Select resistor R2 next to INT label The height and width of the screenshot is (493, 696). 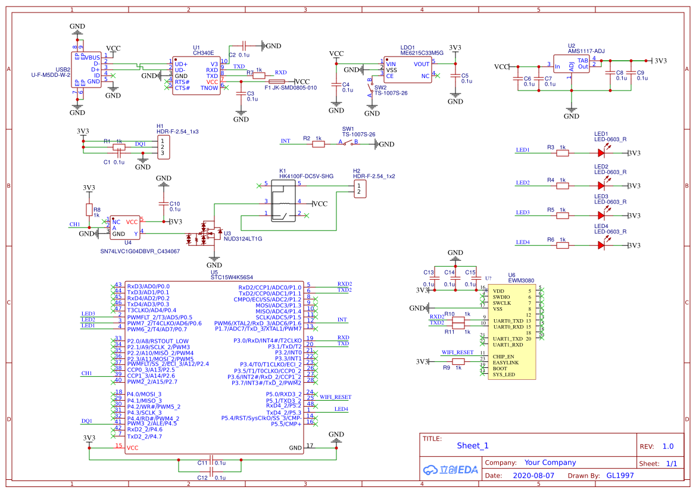pos(319,143)
